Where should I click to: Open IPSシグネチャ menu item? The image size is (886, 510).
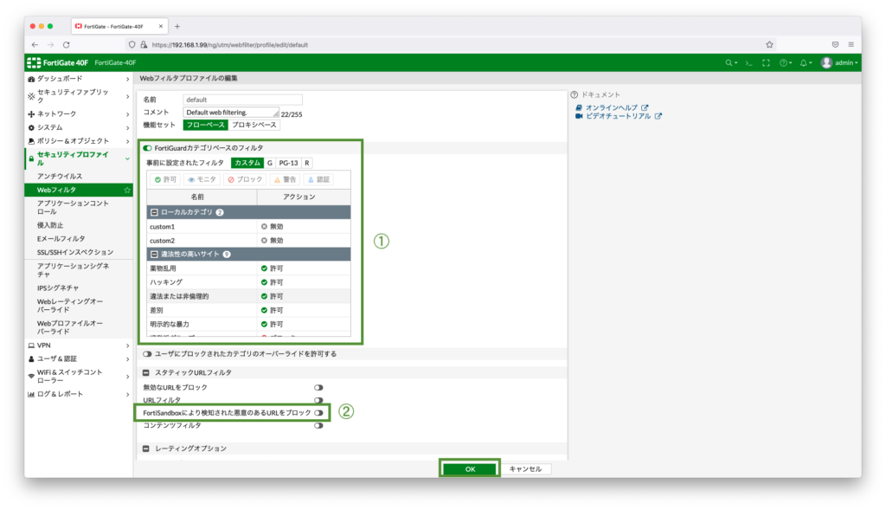pyautogui.click(x=58, y=287)
